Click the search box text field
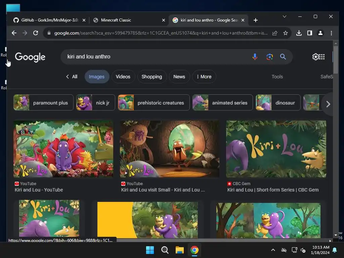The height and width of the screenshot is (258, 344). pos(158,57)
